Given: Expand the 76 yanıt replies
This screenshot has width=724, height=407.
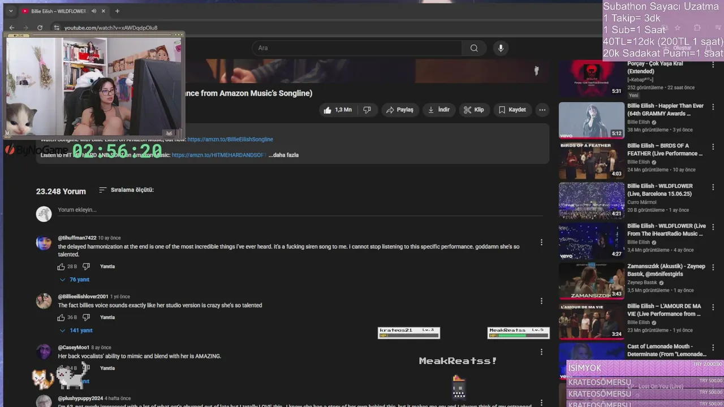Looking at the screenshot, I should [75, 280].
